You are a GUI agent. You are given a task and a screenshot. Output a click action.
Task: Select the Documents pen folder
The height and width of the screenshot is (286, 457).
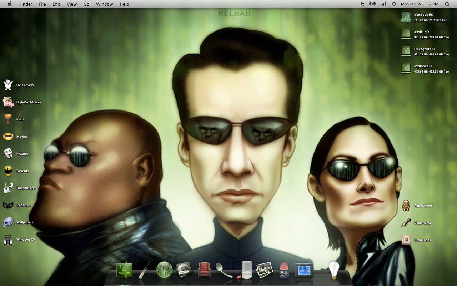[x=406, y=223]
